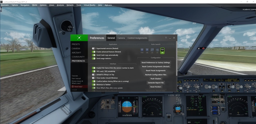This screenshot has height=124, width=256.
Task: Click Recheck Configuration Files button
Action: (156, 75)
